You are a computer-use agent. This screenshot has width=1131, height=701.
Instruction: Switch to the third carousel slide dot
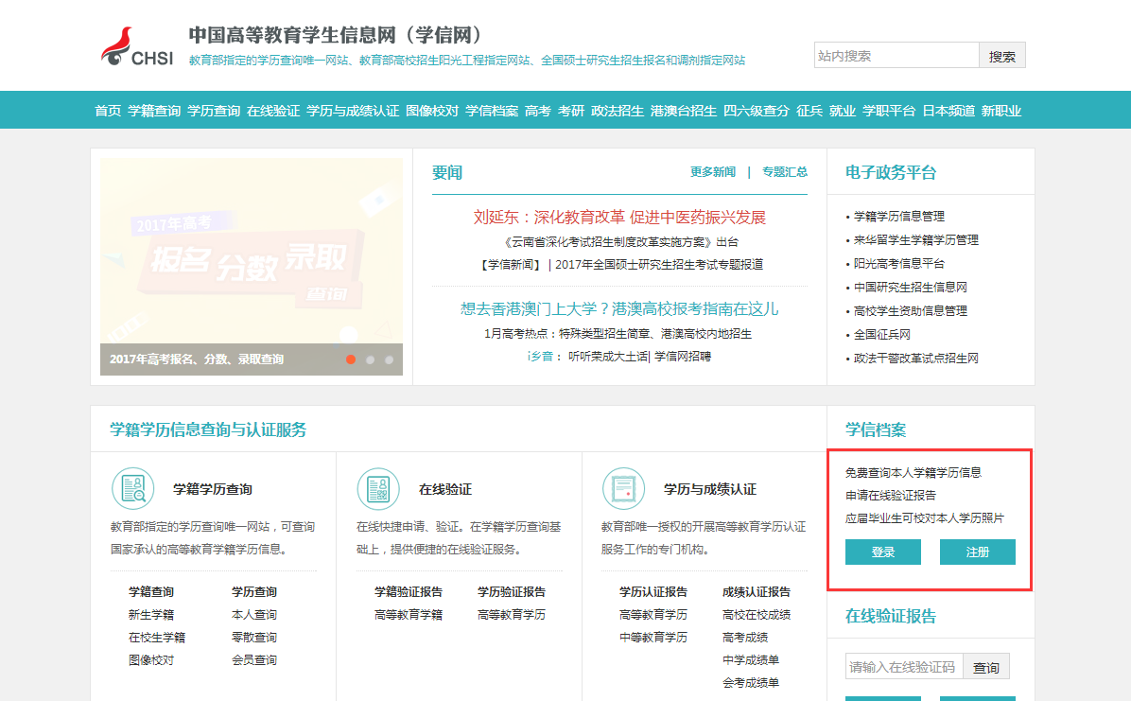tap(389, 359)
